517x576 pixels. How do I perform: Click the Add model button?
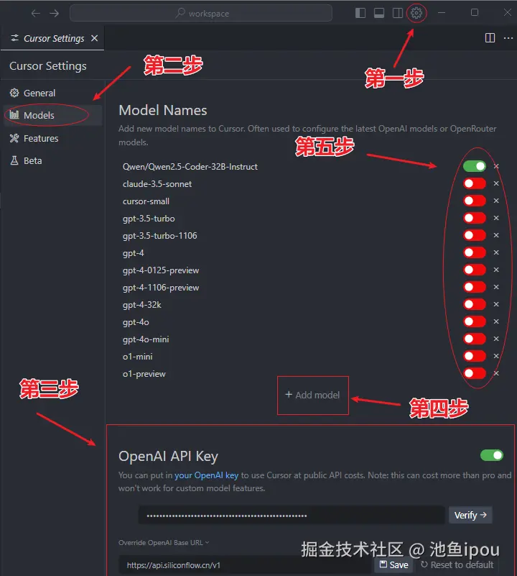pyautogui.click(x=312, y=395)
